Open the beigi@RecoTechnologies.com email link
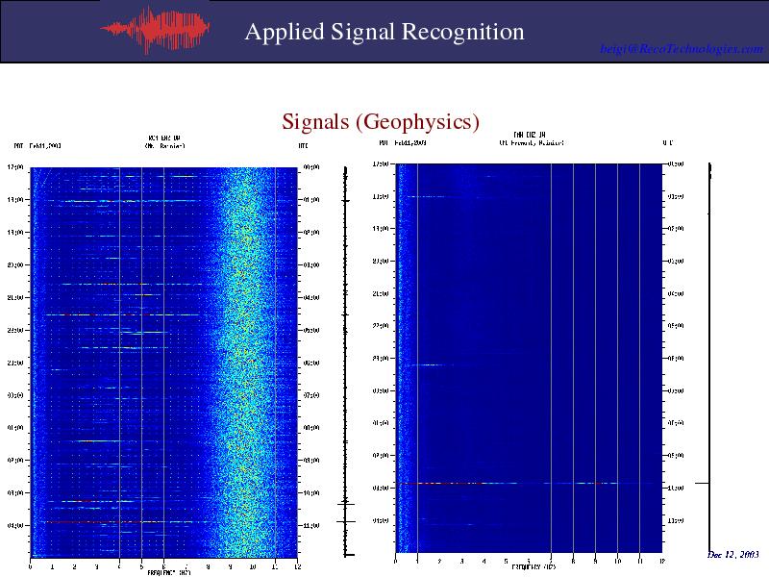769x577 pixels. point(682,49)
